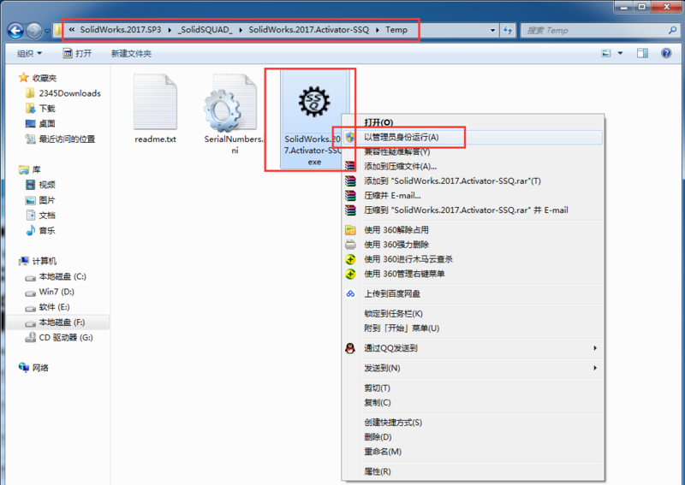Choose 复制(C) in context menu
This screenshot has height=485, width=685.
(473, 402)
